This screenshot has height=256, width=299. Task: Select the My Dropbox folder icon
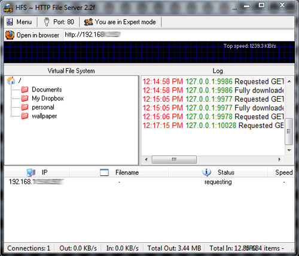point(25,98)
